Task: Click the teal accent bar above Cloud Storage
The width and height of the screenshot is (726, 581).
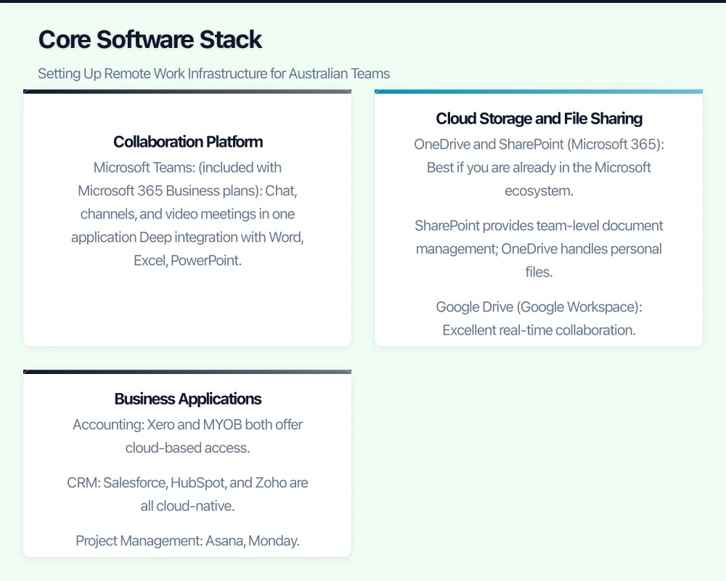Action: pos(539,92)
